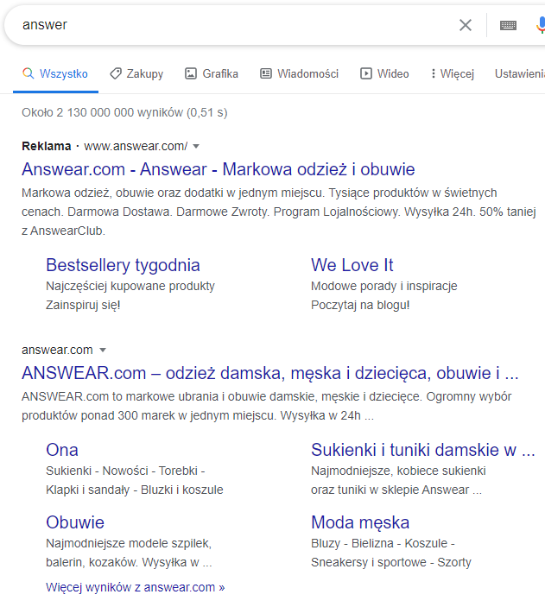Visit the We Love It sitelink
Screen dimensions: 545x607
[352, 265]
